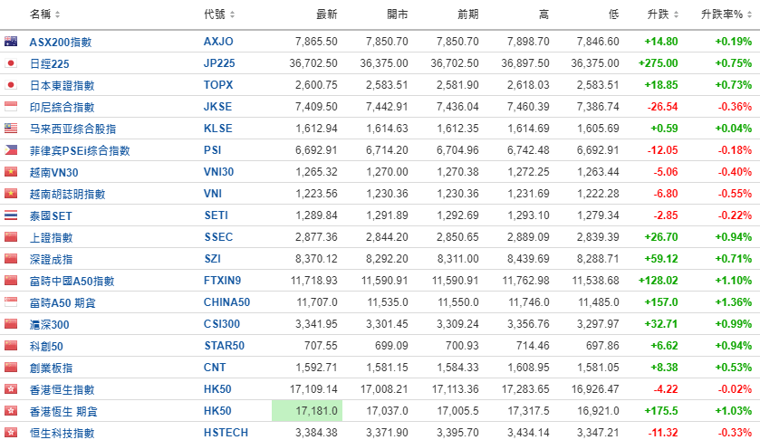The width and height of the screenshot is (760, 440).
Task: Click the Hong Kong flag beside 恒生科技指數
Action: click(11, 433)
